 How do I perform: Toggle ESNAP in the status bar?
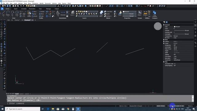pyautogui.click(x=159, y=106)
